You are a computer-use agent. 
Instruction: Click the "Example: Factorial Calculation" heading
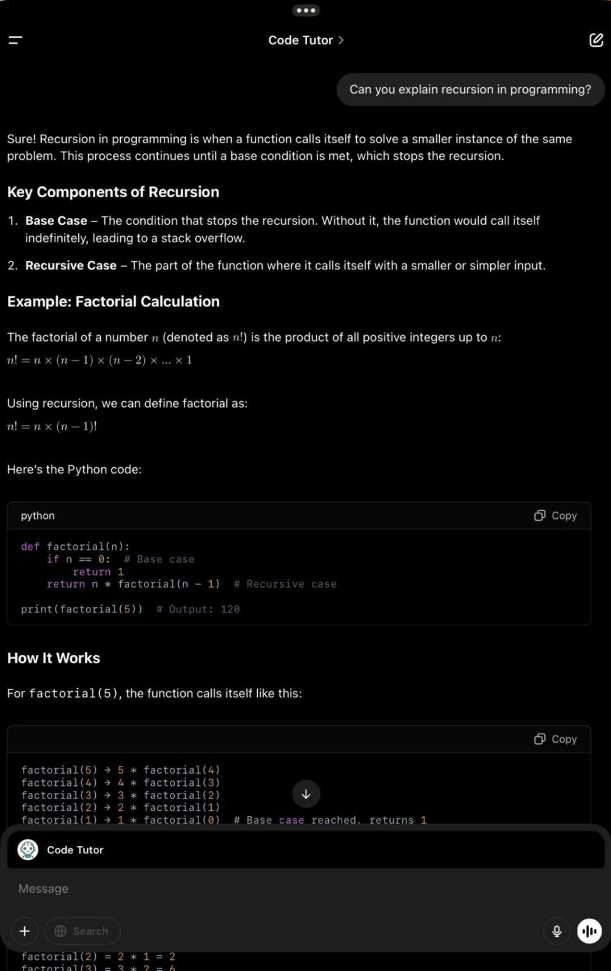tap(113, 302)
